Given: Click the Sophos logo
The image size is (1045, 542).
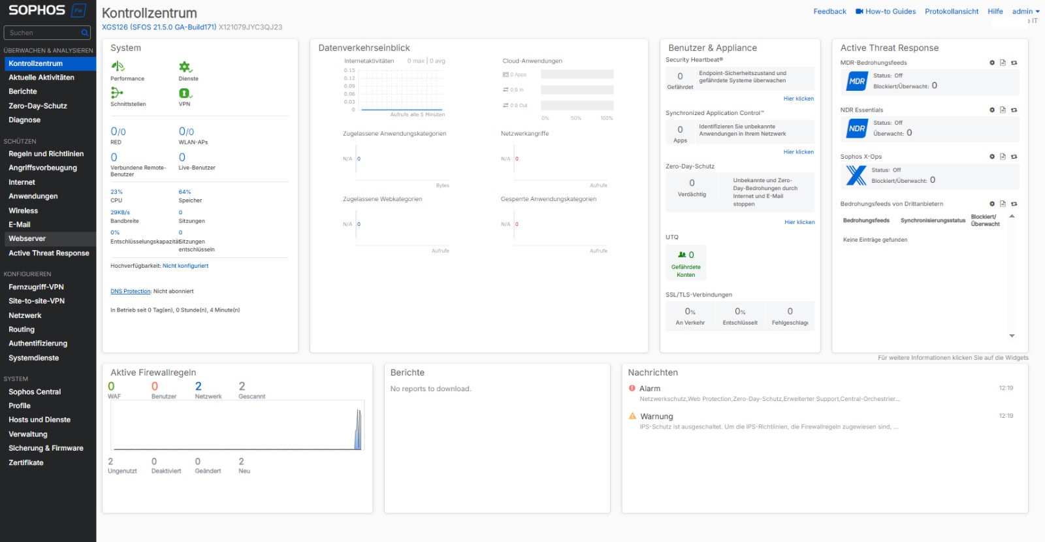Looking at the screenshot, I should pyautogui.click(x=47, y=10).
